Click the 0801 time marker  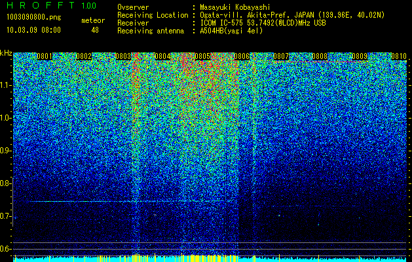pyautogui.click(x=45, y=56)
